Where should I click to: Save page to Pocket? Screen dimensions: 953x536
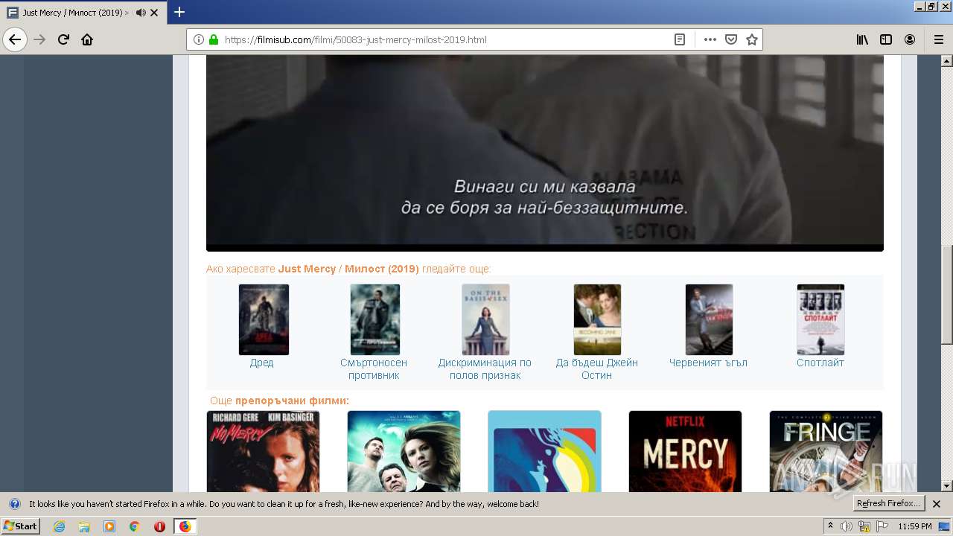pos(731,39)
